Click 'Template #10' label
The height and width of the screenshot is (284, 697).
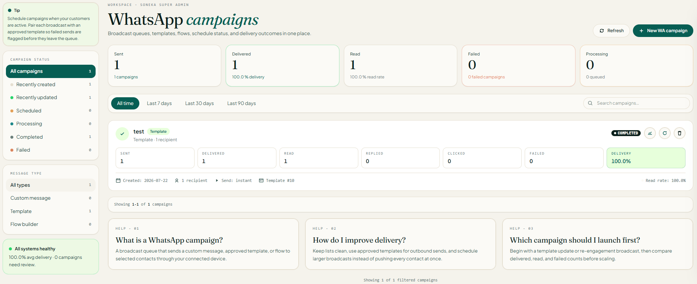280,180
